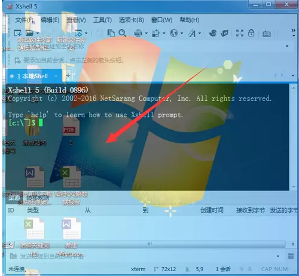Click the Print icon in toolbar
299x276 pixels.
138,33
